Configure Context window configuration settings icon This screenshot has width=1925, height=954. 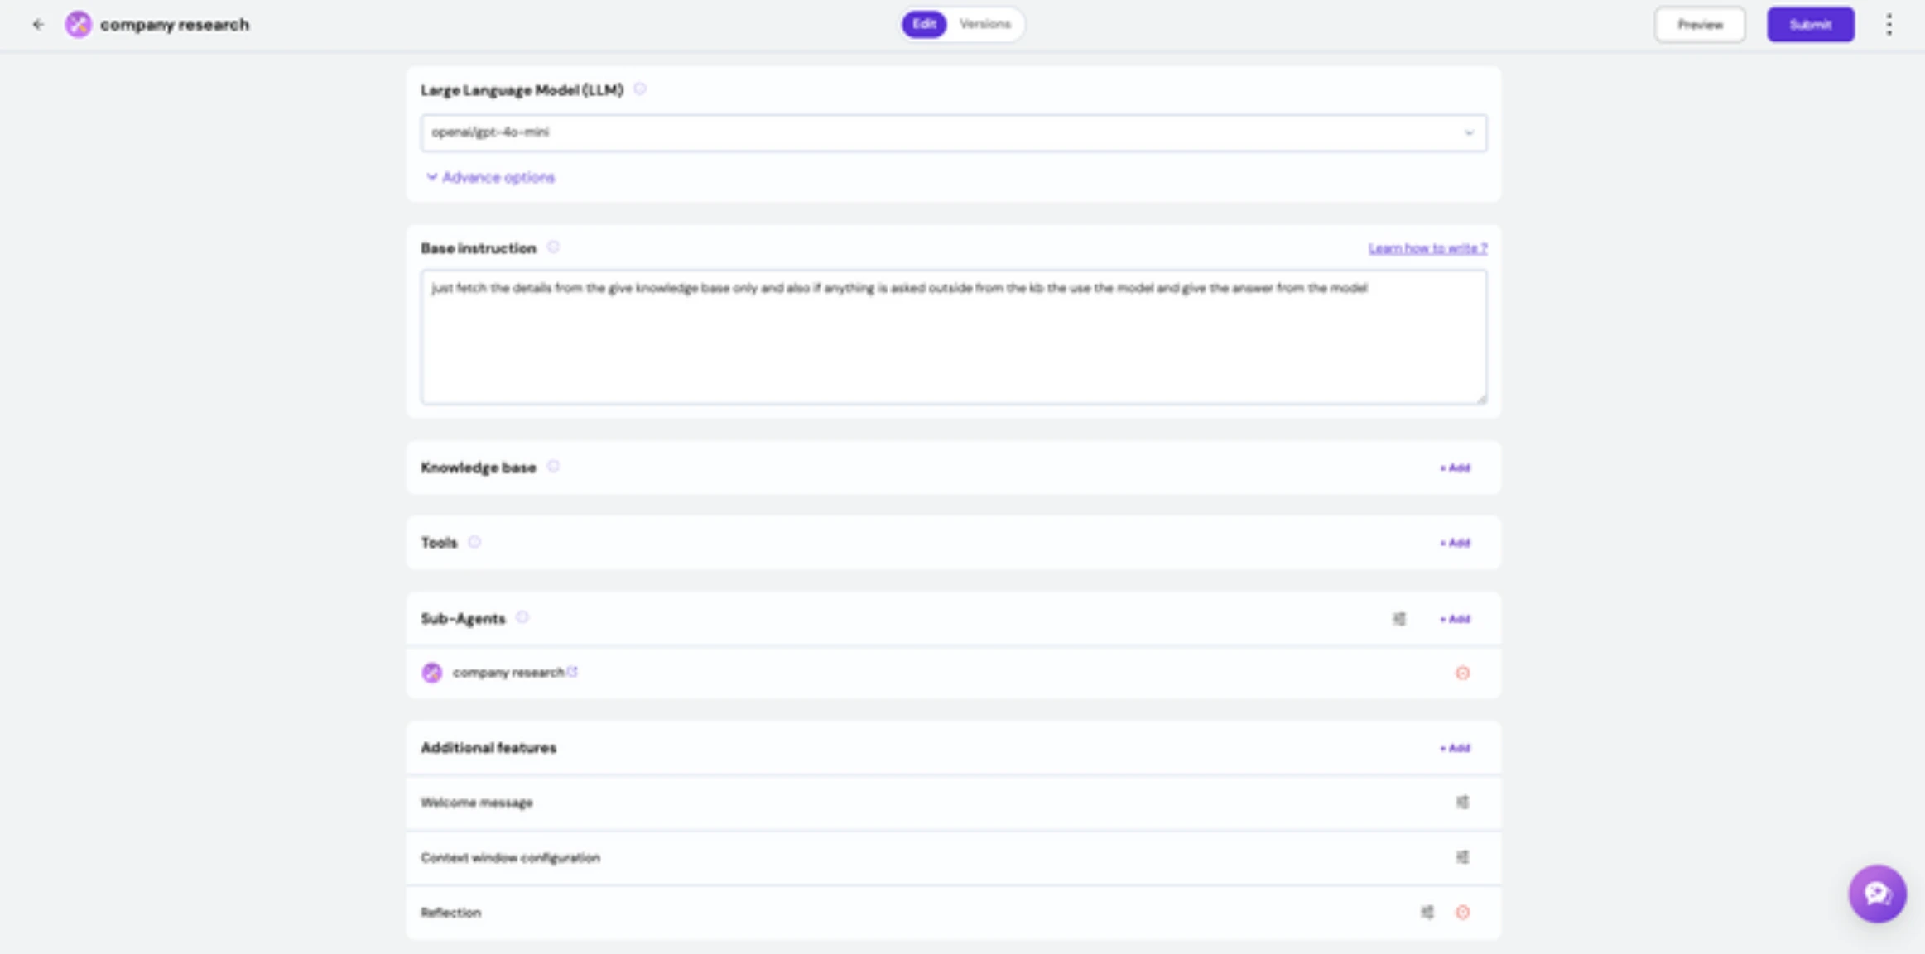pyautogui.click(x=1462, y=857)
